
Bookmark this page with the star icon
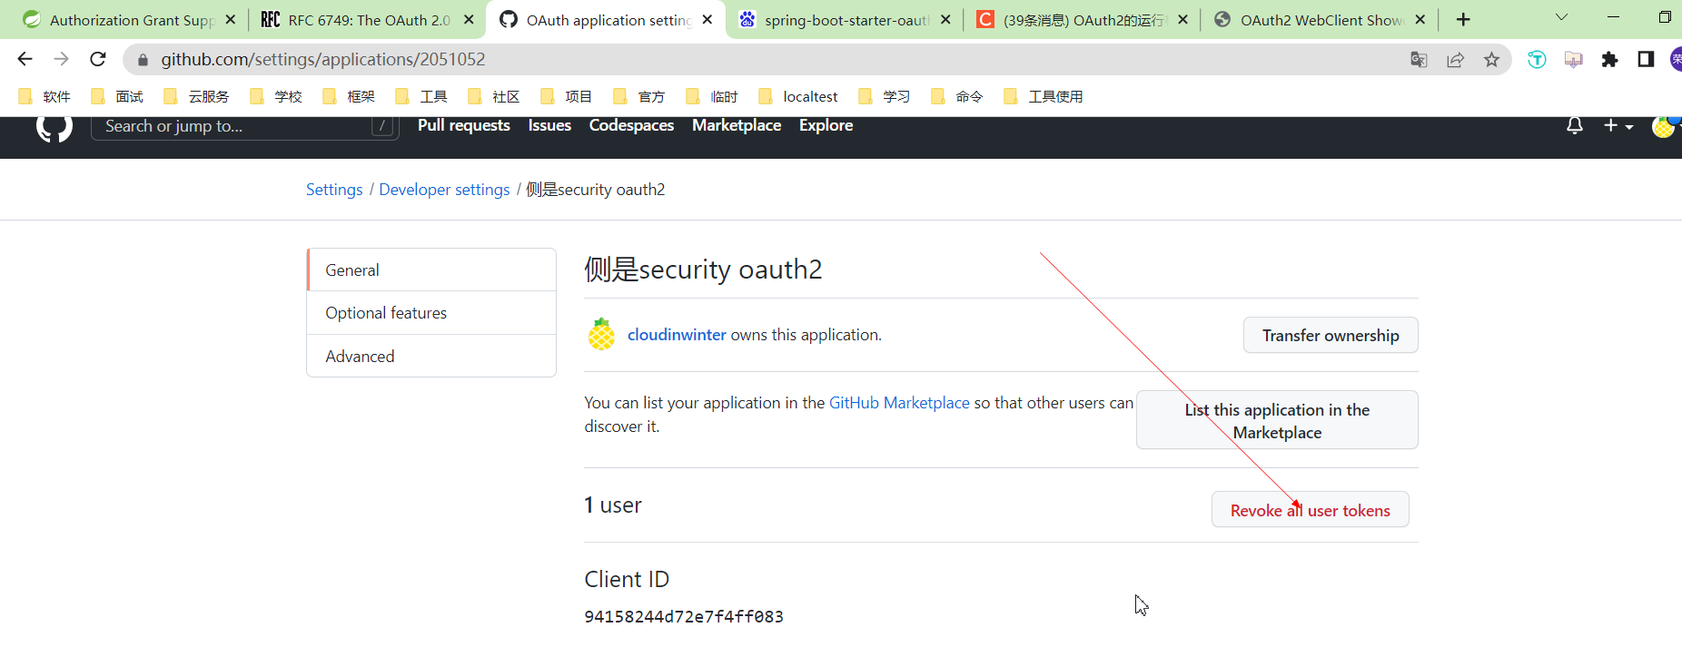[x=1491, y=60]
